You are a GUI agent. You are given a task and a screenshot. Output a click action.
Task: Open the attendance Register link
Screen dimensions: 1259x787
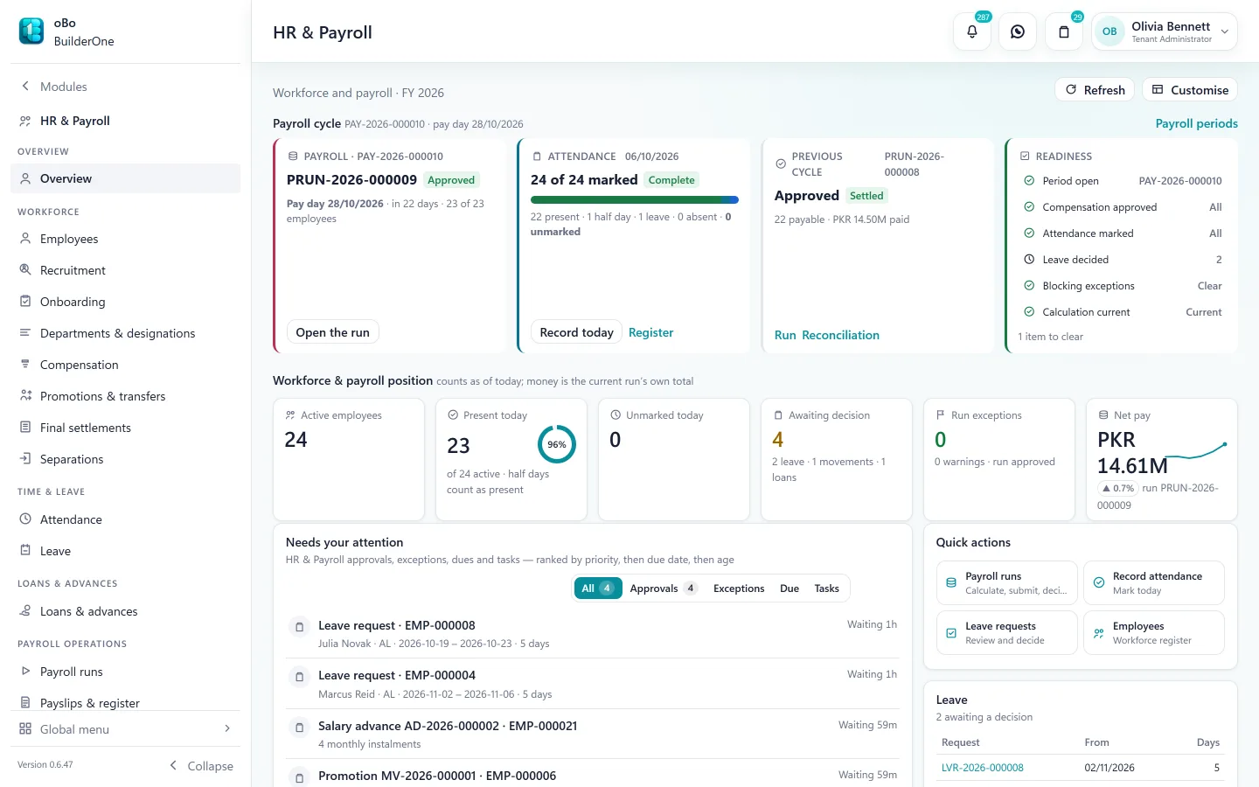tap(650, 332)
